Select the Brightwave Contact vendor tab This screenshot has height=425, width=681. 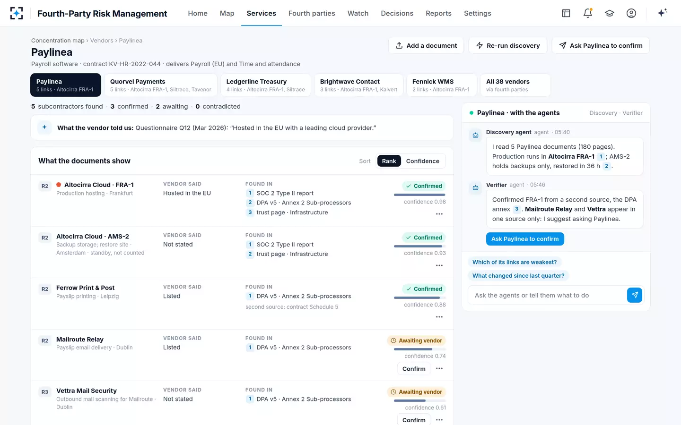click(358, 85)
